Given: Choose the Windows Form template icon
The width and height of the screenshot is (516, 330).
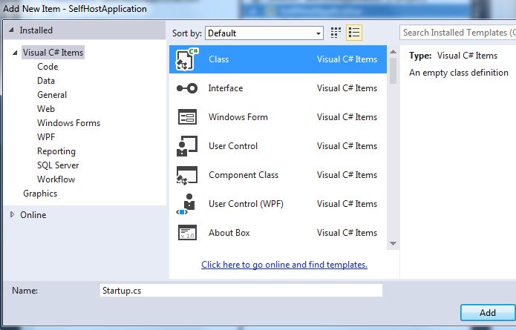Looking at the screenshot, I should (x=187, y=117).
